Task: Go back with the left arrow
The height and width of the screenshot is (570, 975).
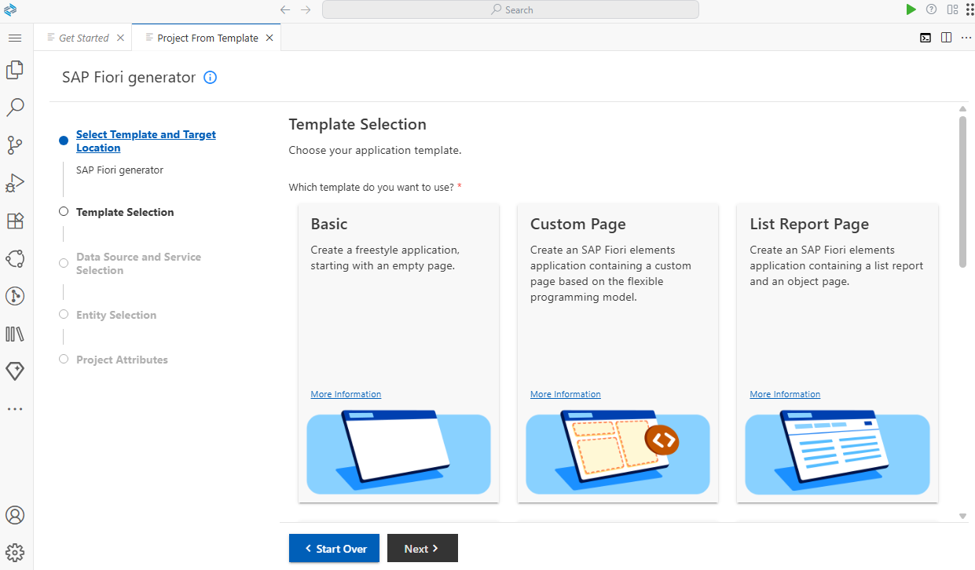Action: click(285, 9)
